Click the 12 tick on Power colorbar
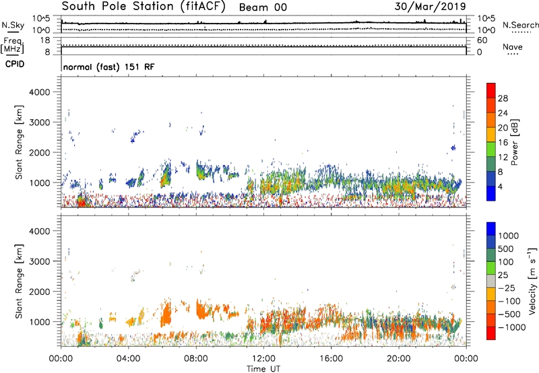 503,158
